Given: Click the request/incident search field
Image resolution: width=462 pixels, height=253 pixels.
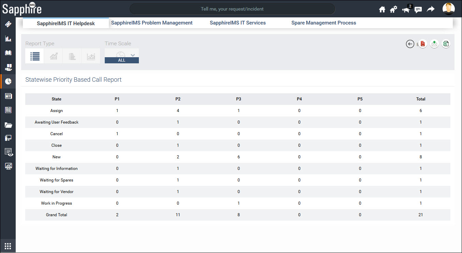Looking at the screenshot, I should (x=232, y=9).
